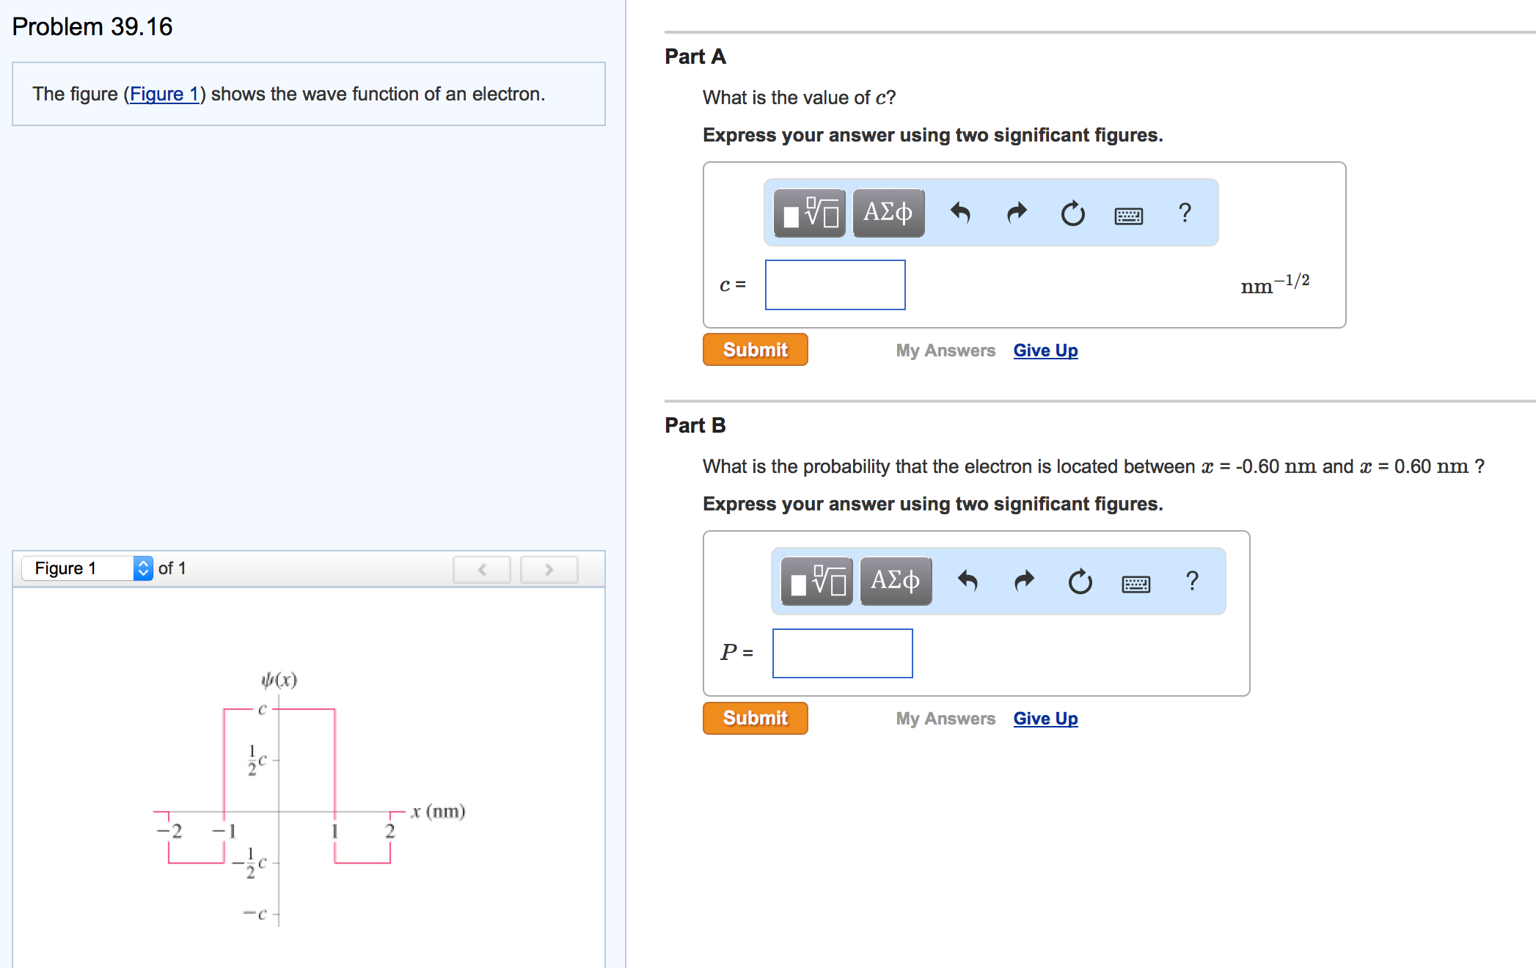Go to next figure arrow
The width and height of the screenshot is (1536, 968).
[x=549, y=569]
